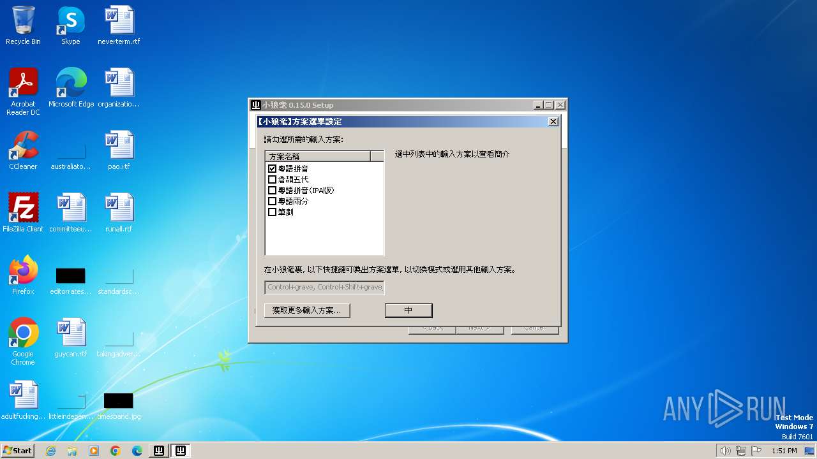Click the 1:51 PM taskbar clock
Image resolution: width=817 pixels, height=459 pixels.
[x=784, y=451]
